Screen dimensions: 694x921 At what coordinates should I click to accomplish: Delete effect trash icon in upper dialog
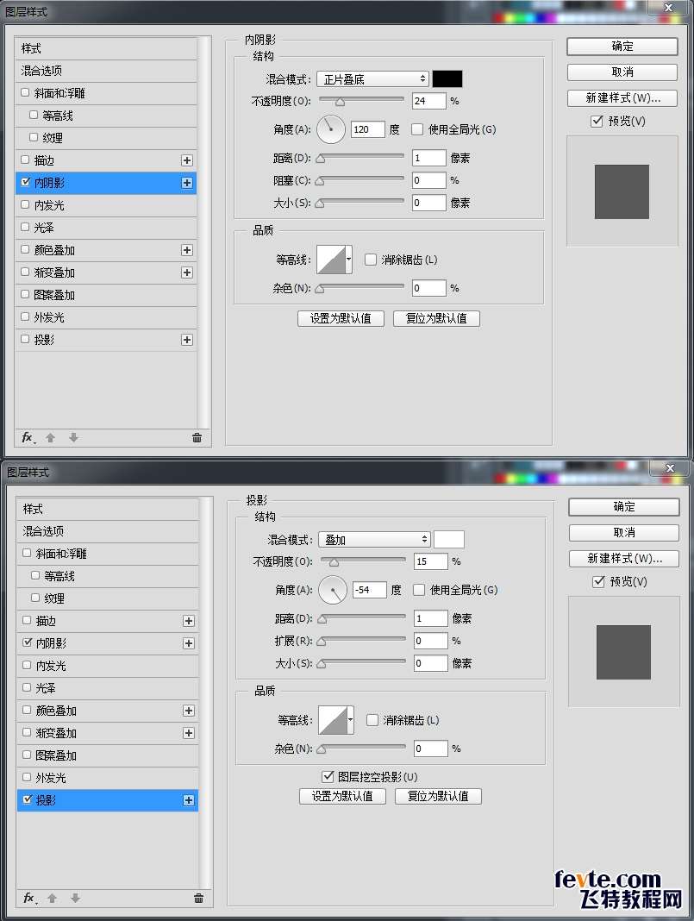pos(197,437)
